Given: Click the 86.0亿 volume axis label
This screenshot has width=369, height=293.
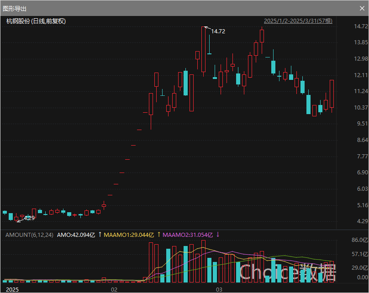Looking at the screenshot, I should point(359,240).
